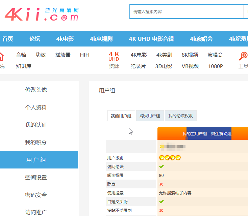Click the 自定义头衔 row label
The image size is (248, 216).
coord(117,202)
